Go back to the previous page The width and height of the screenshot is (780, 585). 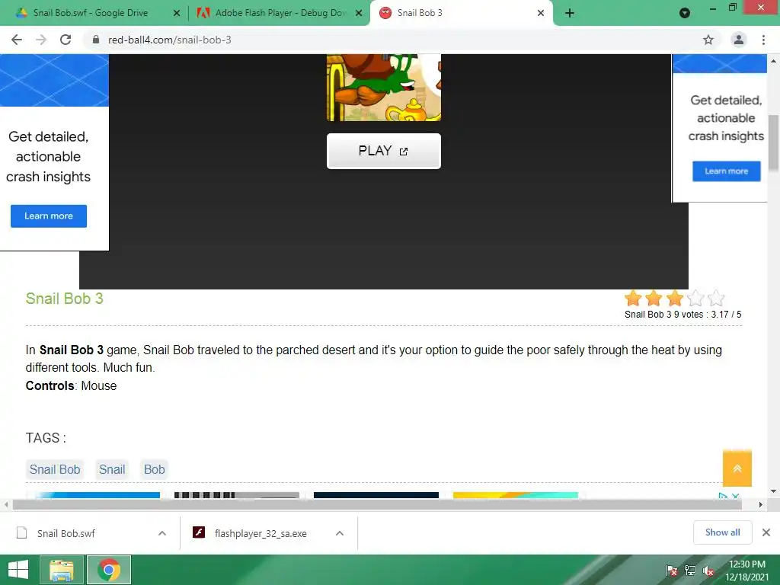[17, 40]
